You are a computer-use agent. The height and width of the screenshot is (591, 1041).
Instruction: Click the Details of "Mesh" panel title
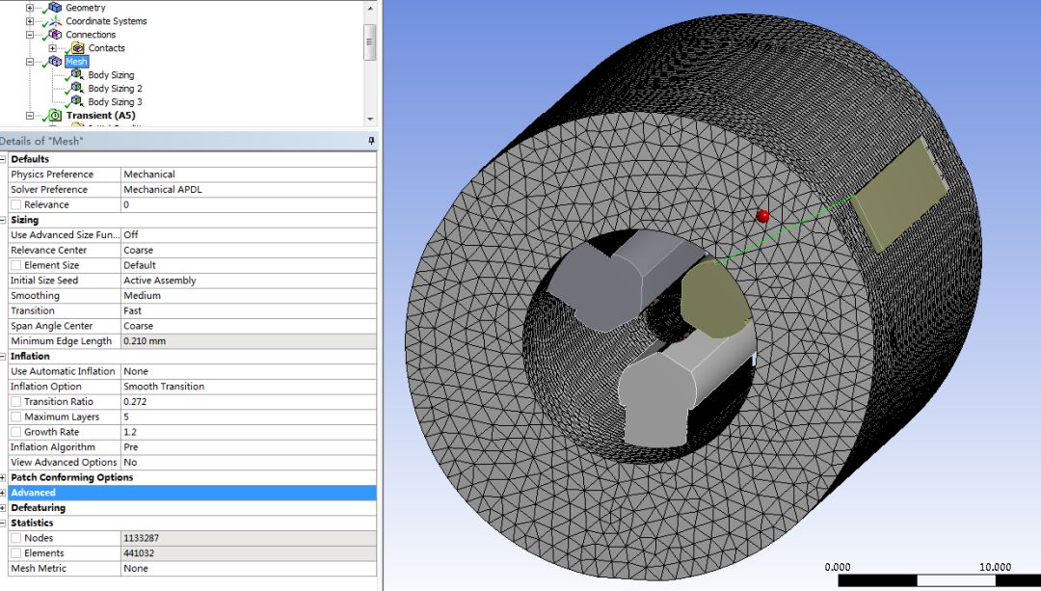tap(41, 141)
